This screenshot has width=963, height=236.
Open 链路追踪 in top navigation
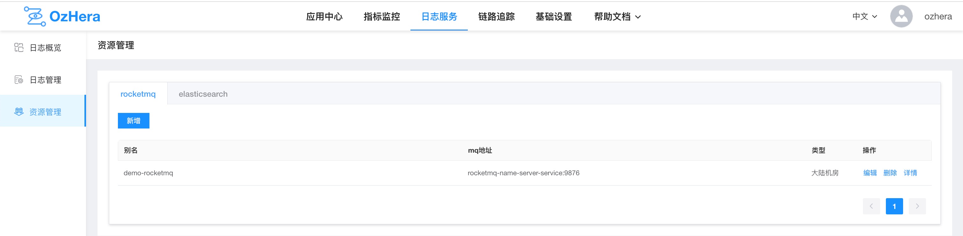coord(496,17)
